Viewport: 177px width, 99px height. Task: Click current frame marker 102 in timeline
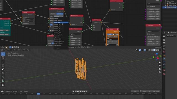[x=38, y=94]
